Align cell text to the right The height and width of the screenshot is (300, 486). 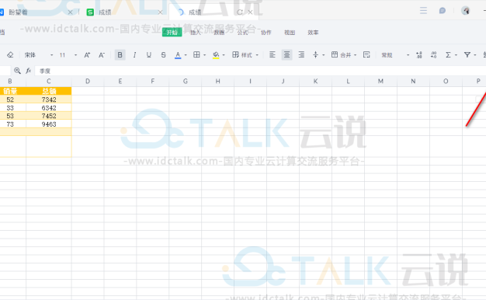[x=301, y=55]
